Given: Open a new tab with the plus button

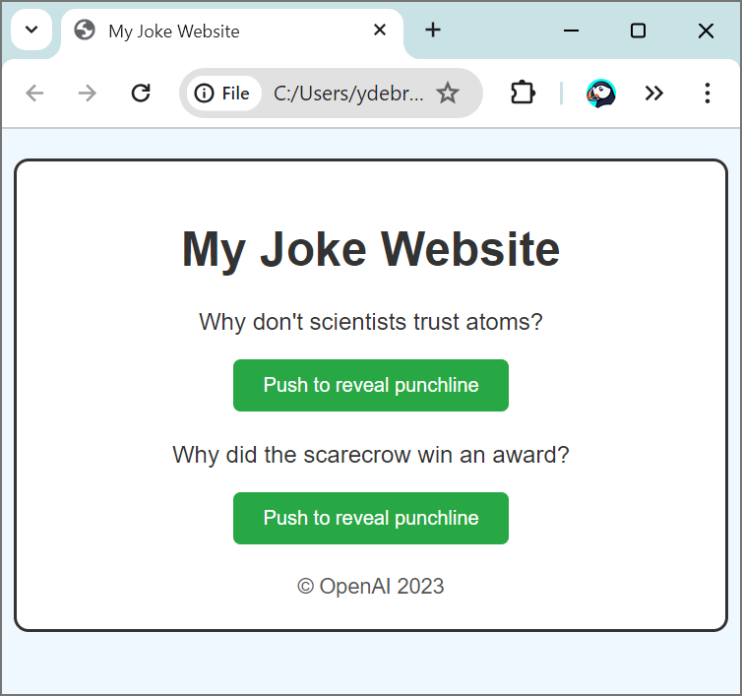Looking at the screenshot, I should (433, 31).
